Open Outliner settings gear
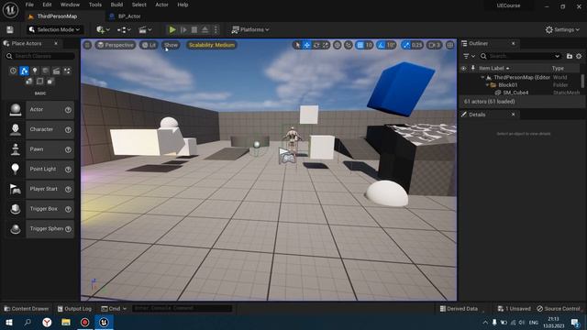The height and width of the screenshot is (330, 587). (579, 56)
